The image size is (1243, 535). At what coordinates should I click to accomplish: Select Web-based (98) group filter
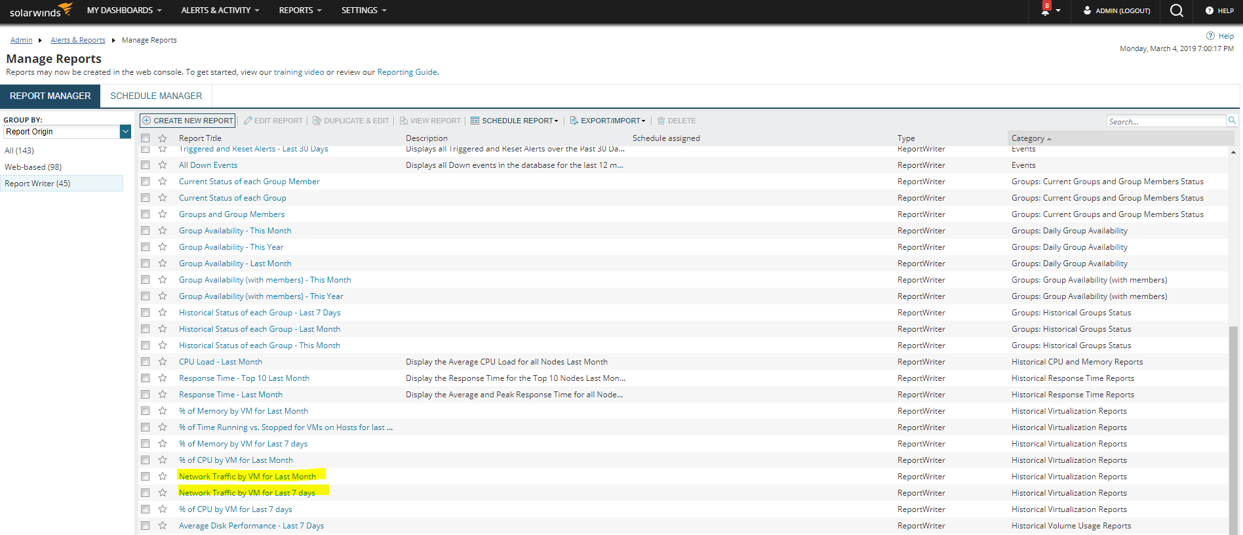33,167
